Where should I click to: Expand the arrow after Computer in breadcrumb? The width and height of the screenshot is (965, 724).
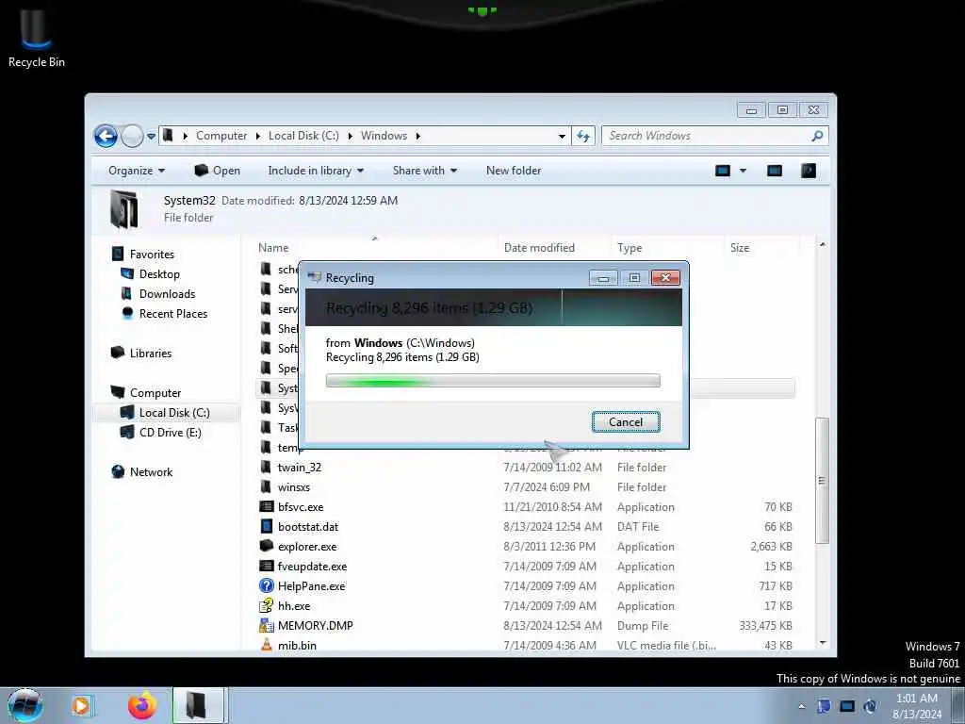pos(257,136)
